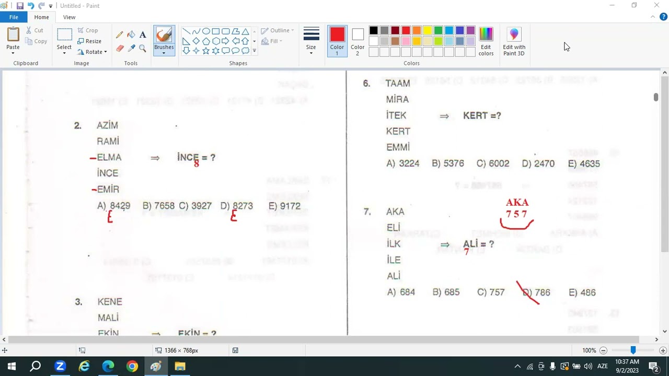Viewport: 669px width, 376px height.
Task: Switch to the View tab
Action: pos(69,17)
